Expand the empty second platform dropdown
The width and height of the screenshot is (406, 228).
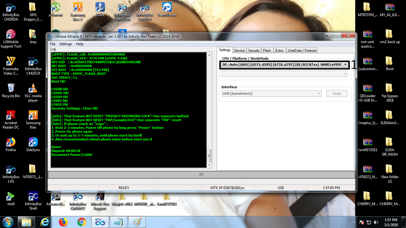pyautogui.click(x=285, y=74)
